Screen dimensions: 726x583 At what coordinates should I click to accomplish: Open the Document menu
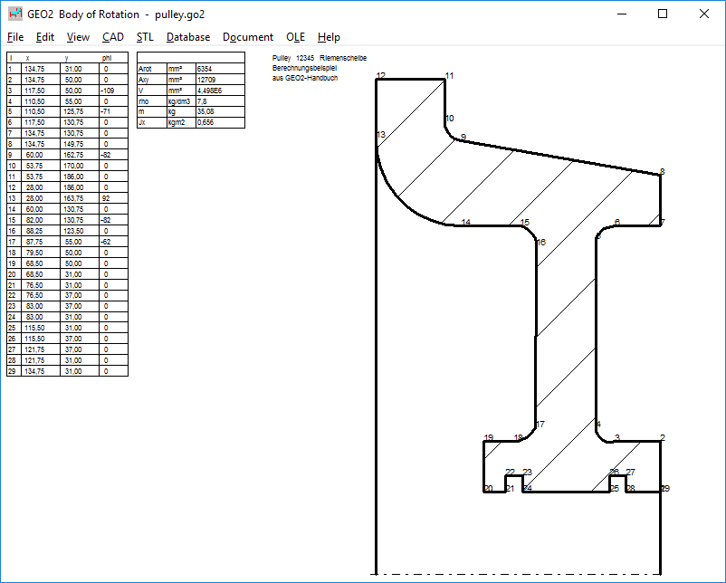pyautogui.click(x=248, y=37)
